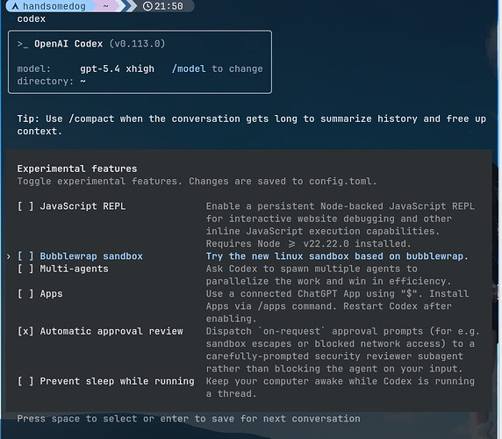
Task: Click 'Ask Codex to spawn multiple agents' text
Action: click(328, 275)
